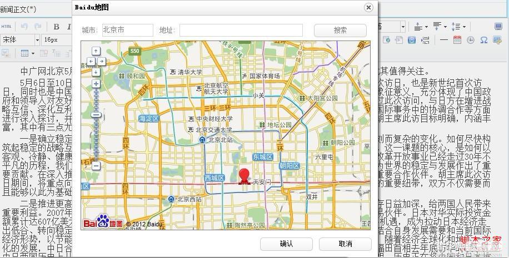Open the 宋体 font family dropdown arrow
Screen dimensions: 509x258
pos(37,40)
